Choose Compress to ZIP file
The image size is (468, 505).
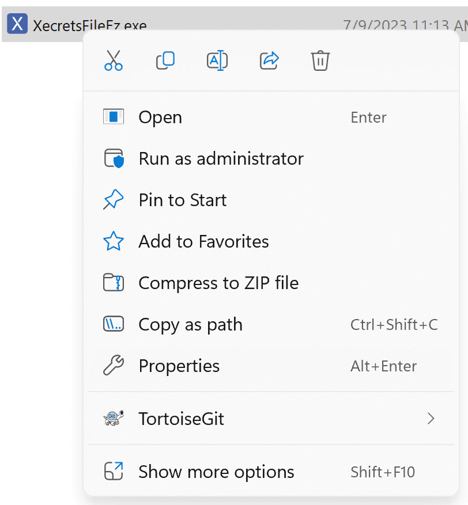pyautogui.click(x=218, y=283)
